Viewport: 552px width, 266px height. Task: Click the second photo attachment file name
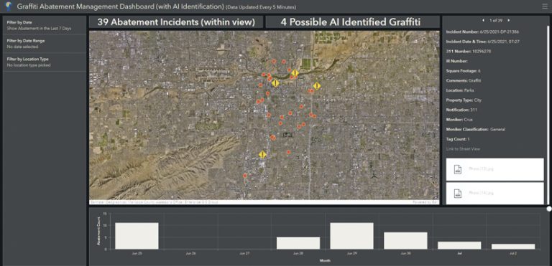(481, 193)
